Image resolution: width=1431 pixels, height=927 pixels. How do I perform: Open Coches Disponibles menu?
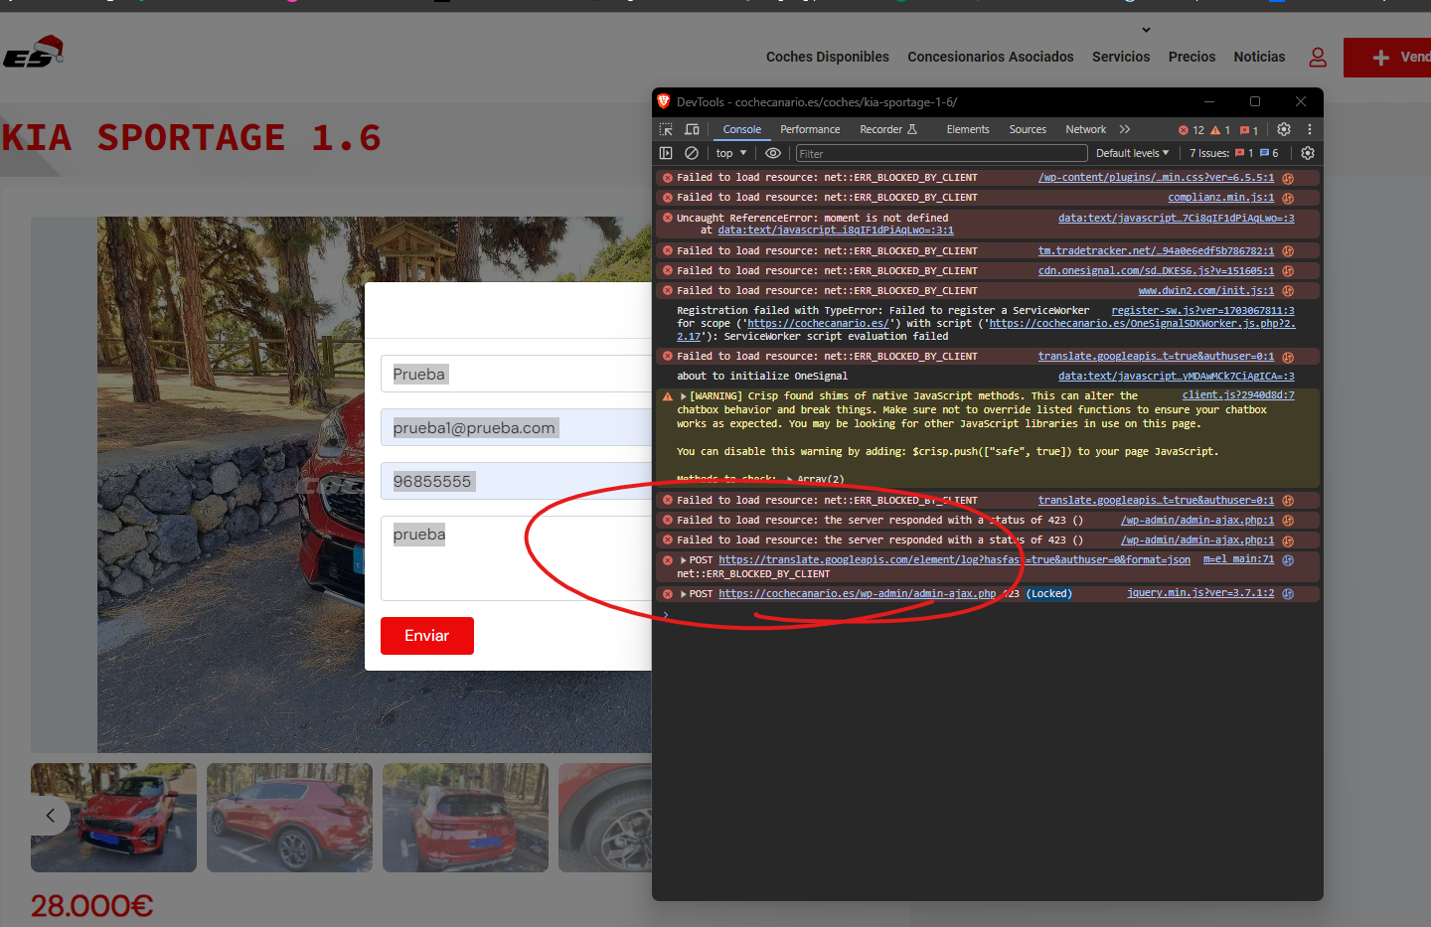click(x=827, y=57)
